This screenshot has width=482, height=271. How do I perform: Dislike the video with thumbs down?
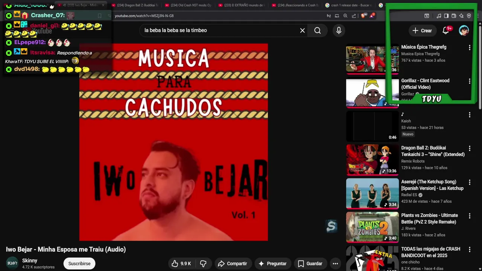[x=203, y=263]
